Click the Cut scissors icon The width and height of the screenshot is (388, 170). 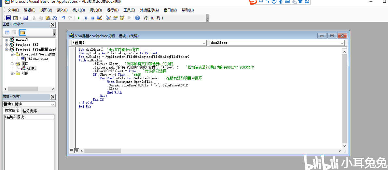34,18
